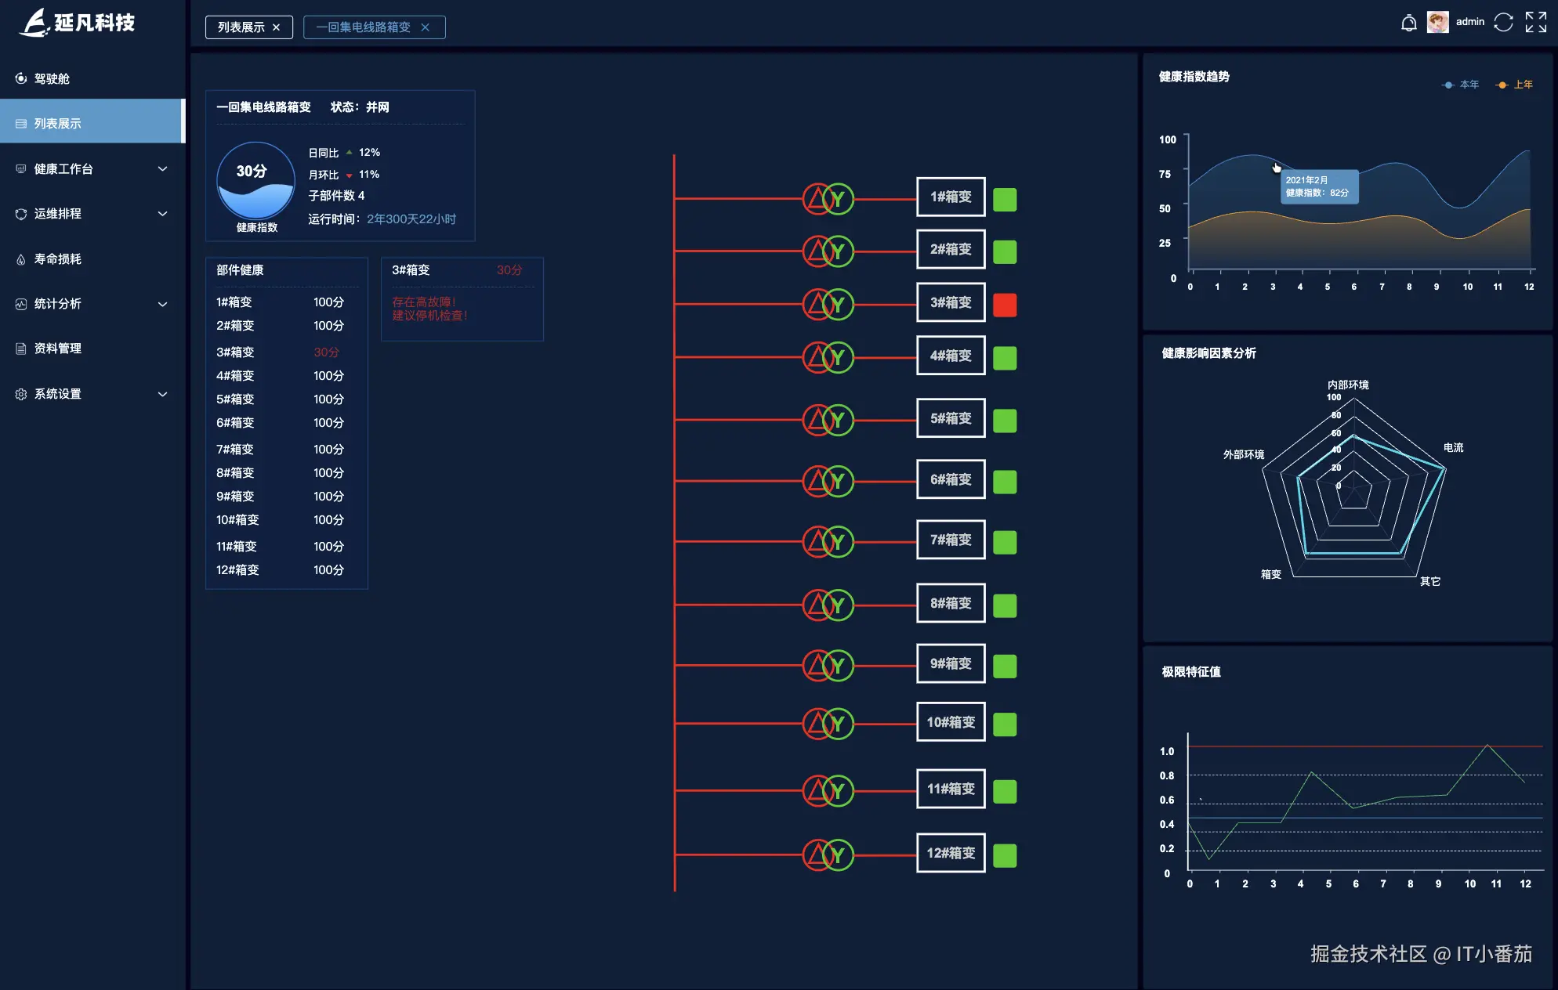1558x990 pixels.
Task: Toggle the 上年 legend series
Action: click(x=1514, y=85)
